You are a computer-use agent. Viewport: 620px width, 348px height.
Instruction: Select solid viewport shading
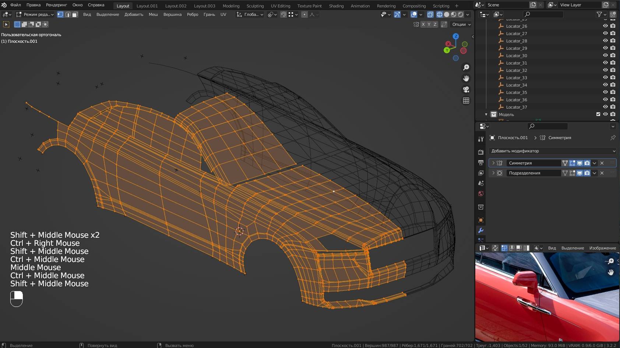tap(447, 14)
